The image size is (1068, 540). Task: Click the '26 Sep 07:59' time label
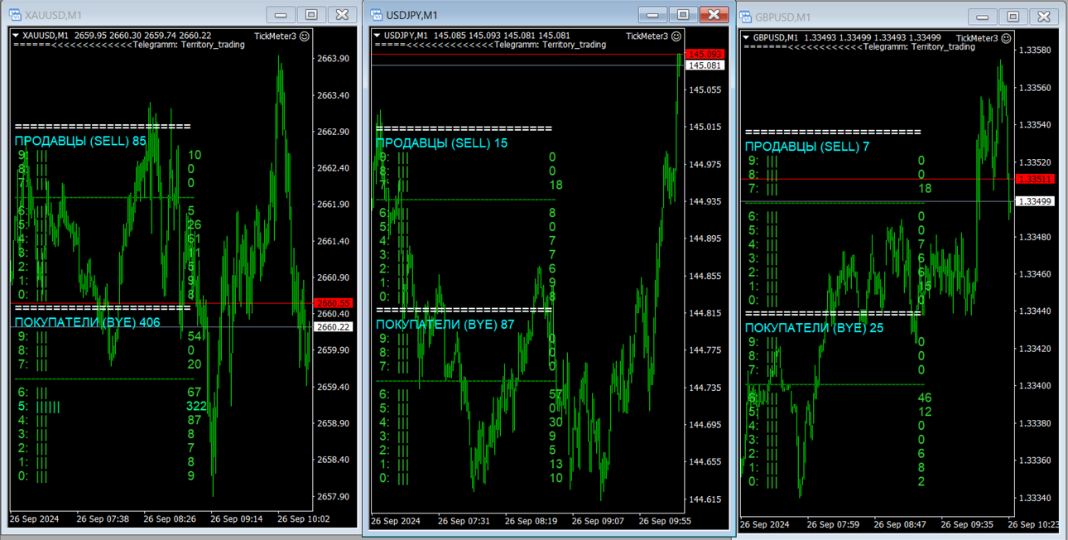[835, 524]
